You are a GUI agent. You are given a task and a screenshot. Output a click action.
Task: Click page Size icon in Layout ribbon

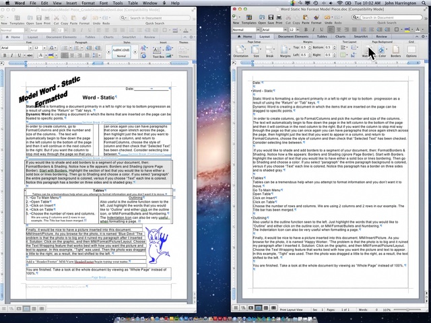point(256,49)
